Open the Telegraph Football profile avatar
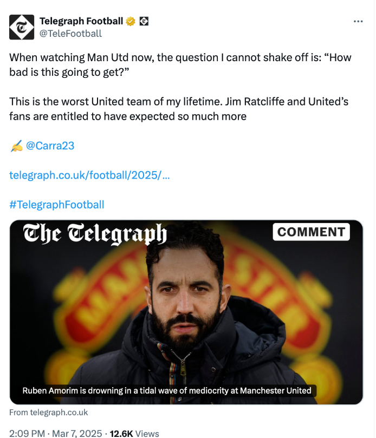The width and height of the screenshot is (376, 438). [x=22, y=27]
